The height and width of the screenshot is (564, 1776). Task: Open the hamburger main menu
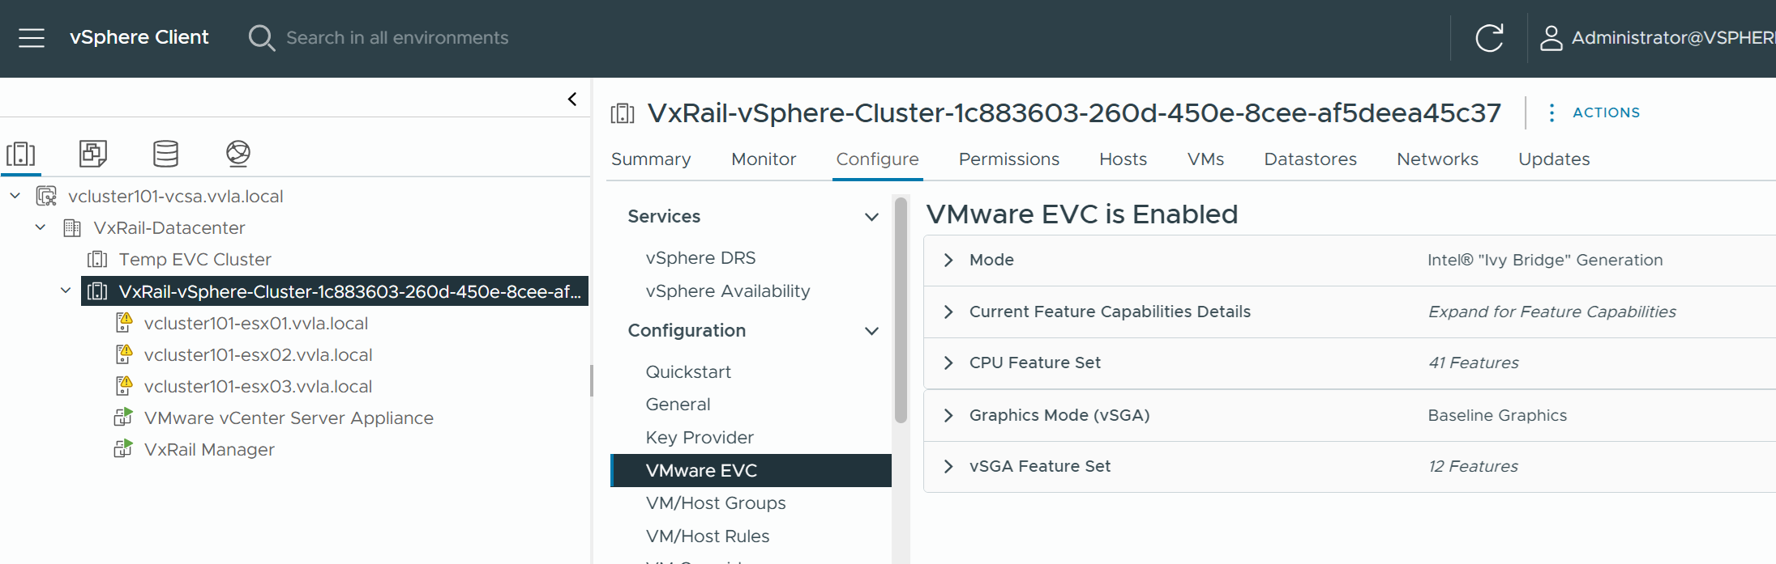[32, 38]
